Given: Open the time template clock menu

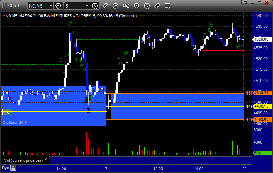Looking at the screenshot, I should [x=95, y=6].
